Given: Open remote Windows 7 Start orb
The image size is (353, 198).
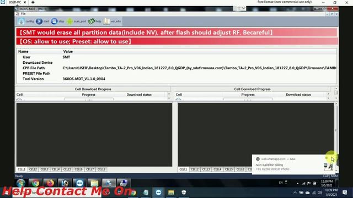Looking at the screenshot, I should (x=20, y=183).
